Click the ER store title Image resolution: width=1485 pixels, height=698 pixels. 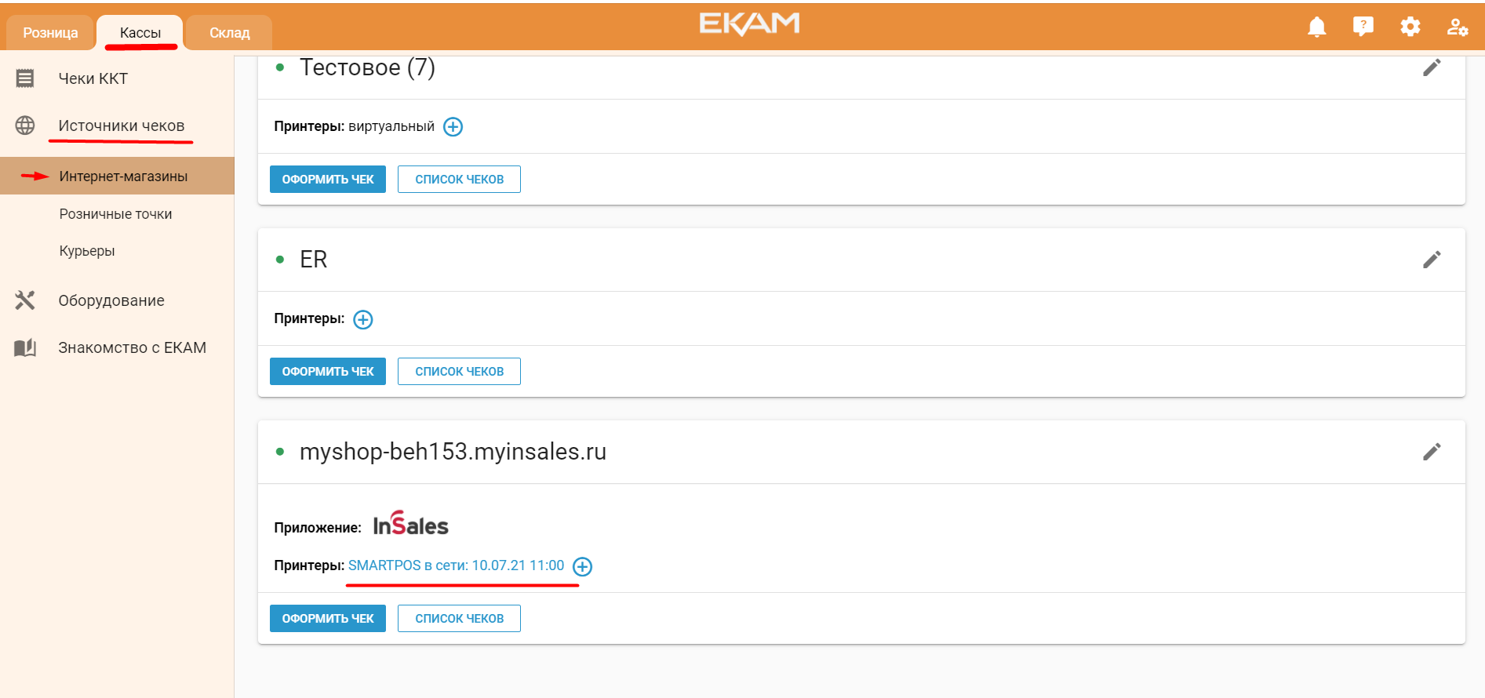click(314, 260)
